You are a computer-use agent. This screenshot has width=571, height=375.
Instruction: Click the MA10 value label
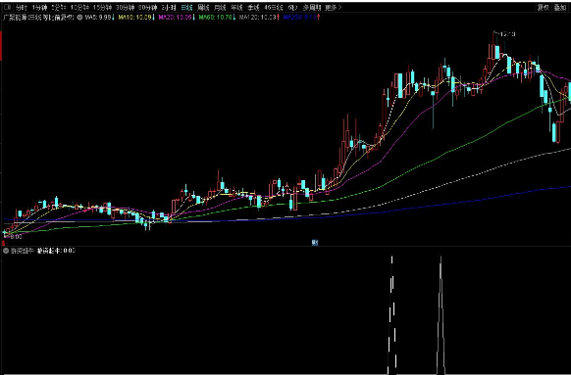(134, 17)
